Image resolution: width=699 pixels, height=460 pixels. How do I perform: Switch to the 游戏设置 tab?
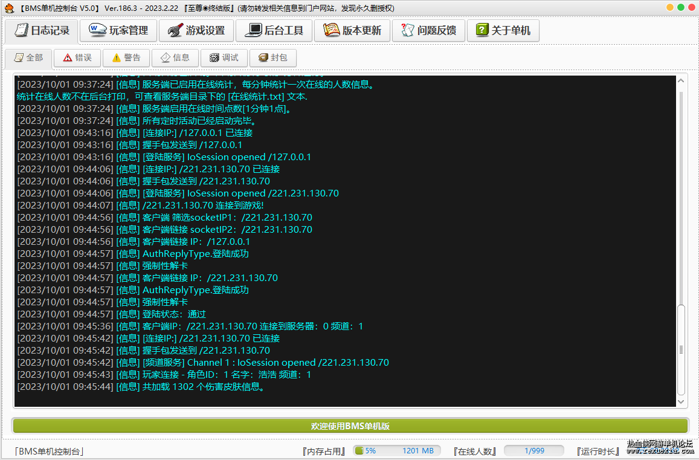pyautogui.click(x=196, y=30)
